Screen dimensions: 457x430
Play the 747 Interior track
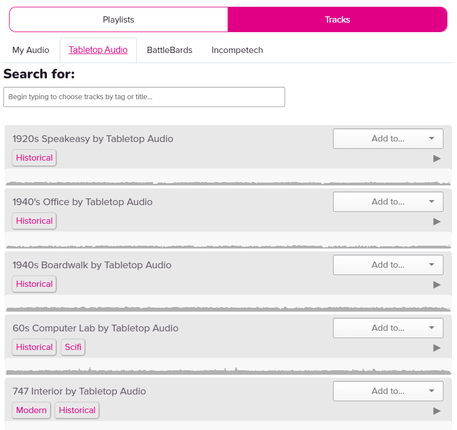437,411
